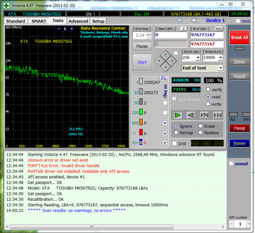Open the block size dropdown

198,57
